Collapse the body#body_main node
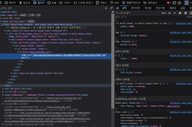The width and height of the screenshot is (192, 127). (1, 21)
